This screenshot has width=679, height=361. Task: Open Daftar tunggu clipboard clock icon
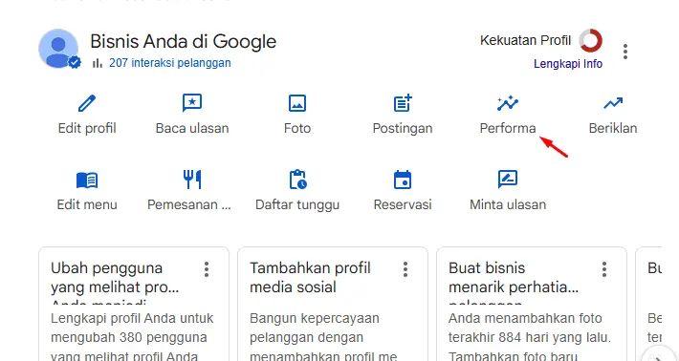(297, 180)
